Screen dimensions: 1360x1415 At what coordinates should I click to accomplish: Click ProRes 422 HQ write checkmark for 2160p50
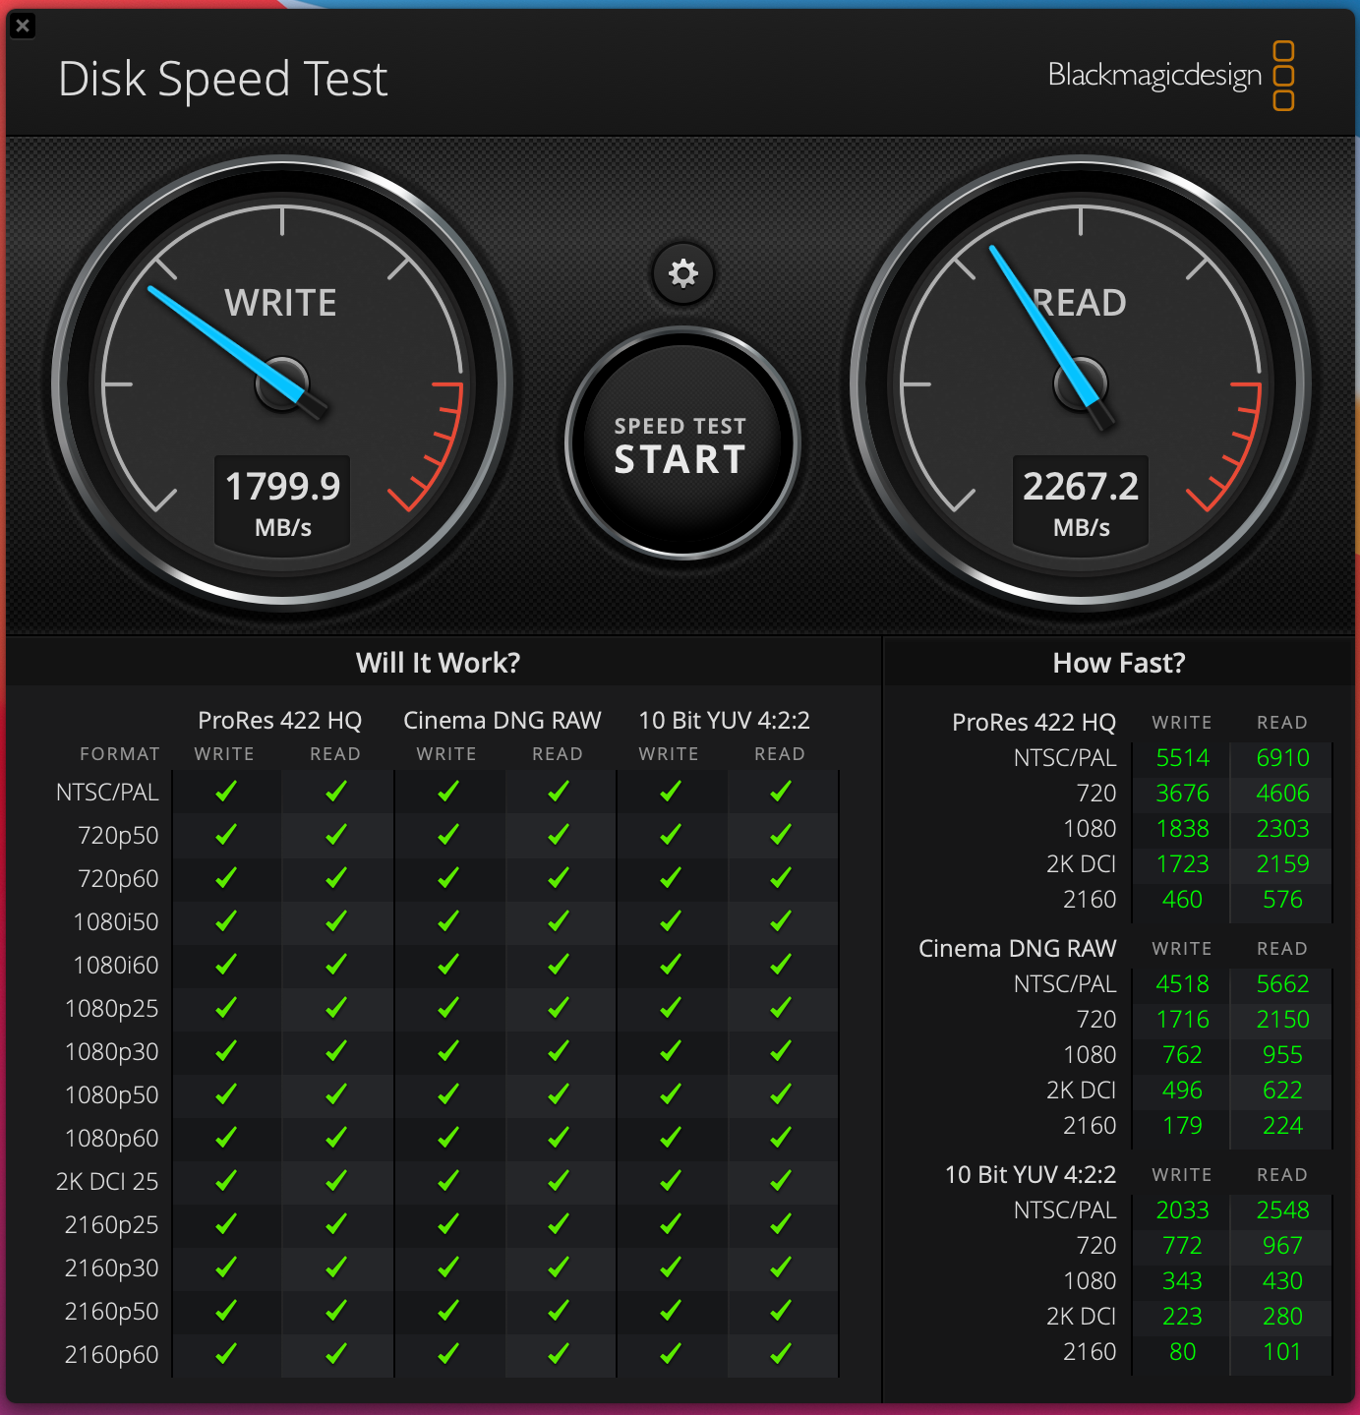[x=226, y=1311]
